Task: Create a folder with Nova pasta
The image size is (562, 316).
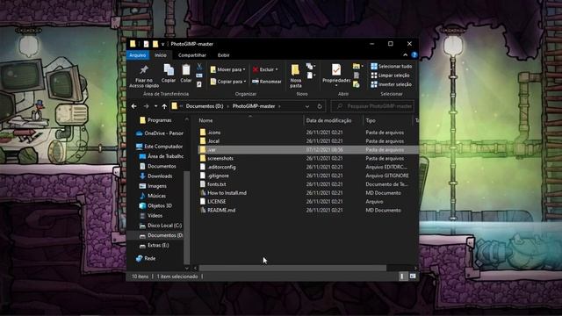Action: pos(295,76)
